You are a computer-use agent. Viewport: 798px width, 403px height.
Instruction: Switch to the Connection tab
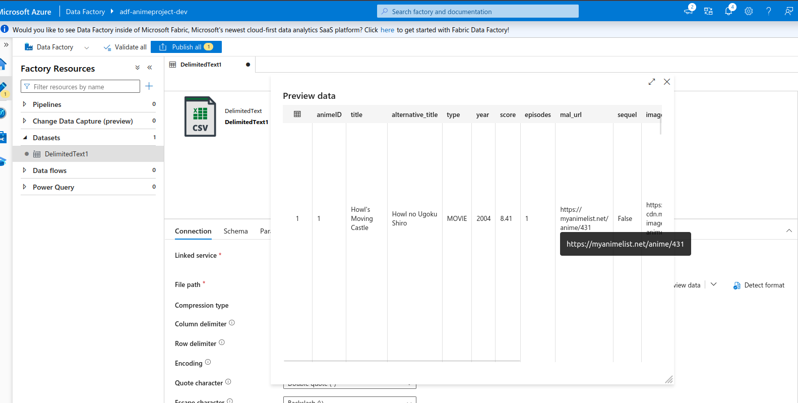[193, 231]
